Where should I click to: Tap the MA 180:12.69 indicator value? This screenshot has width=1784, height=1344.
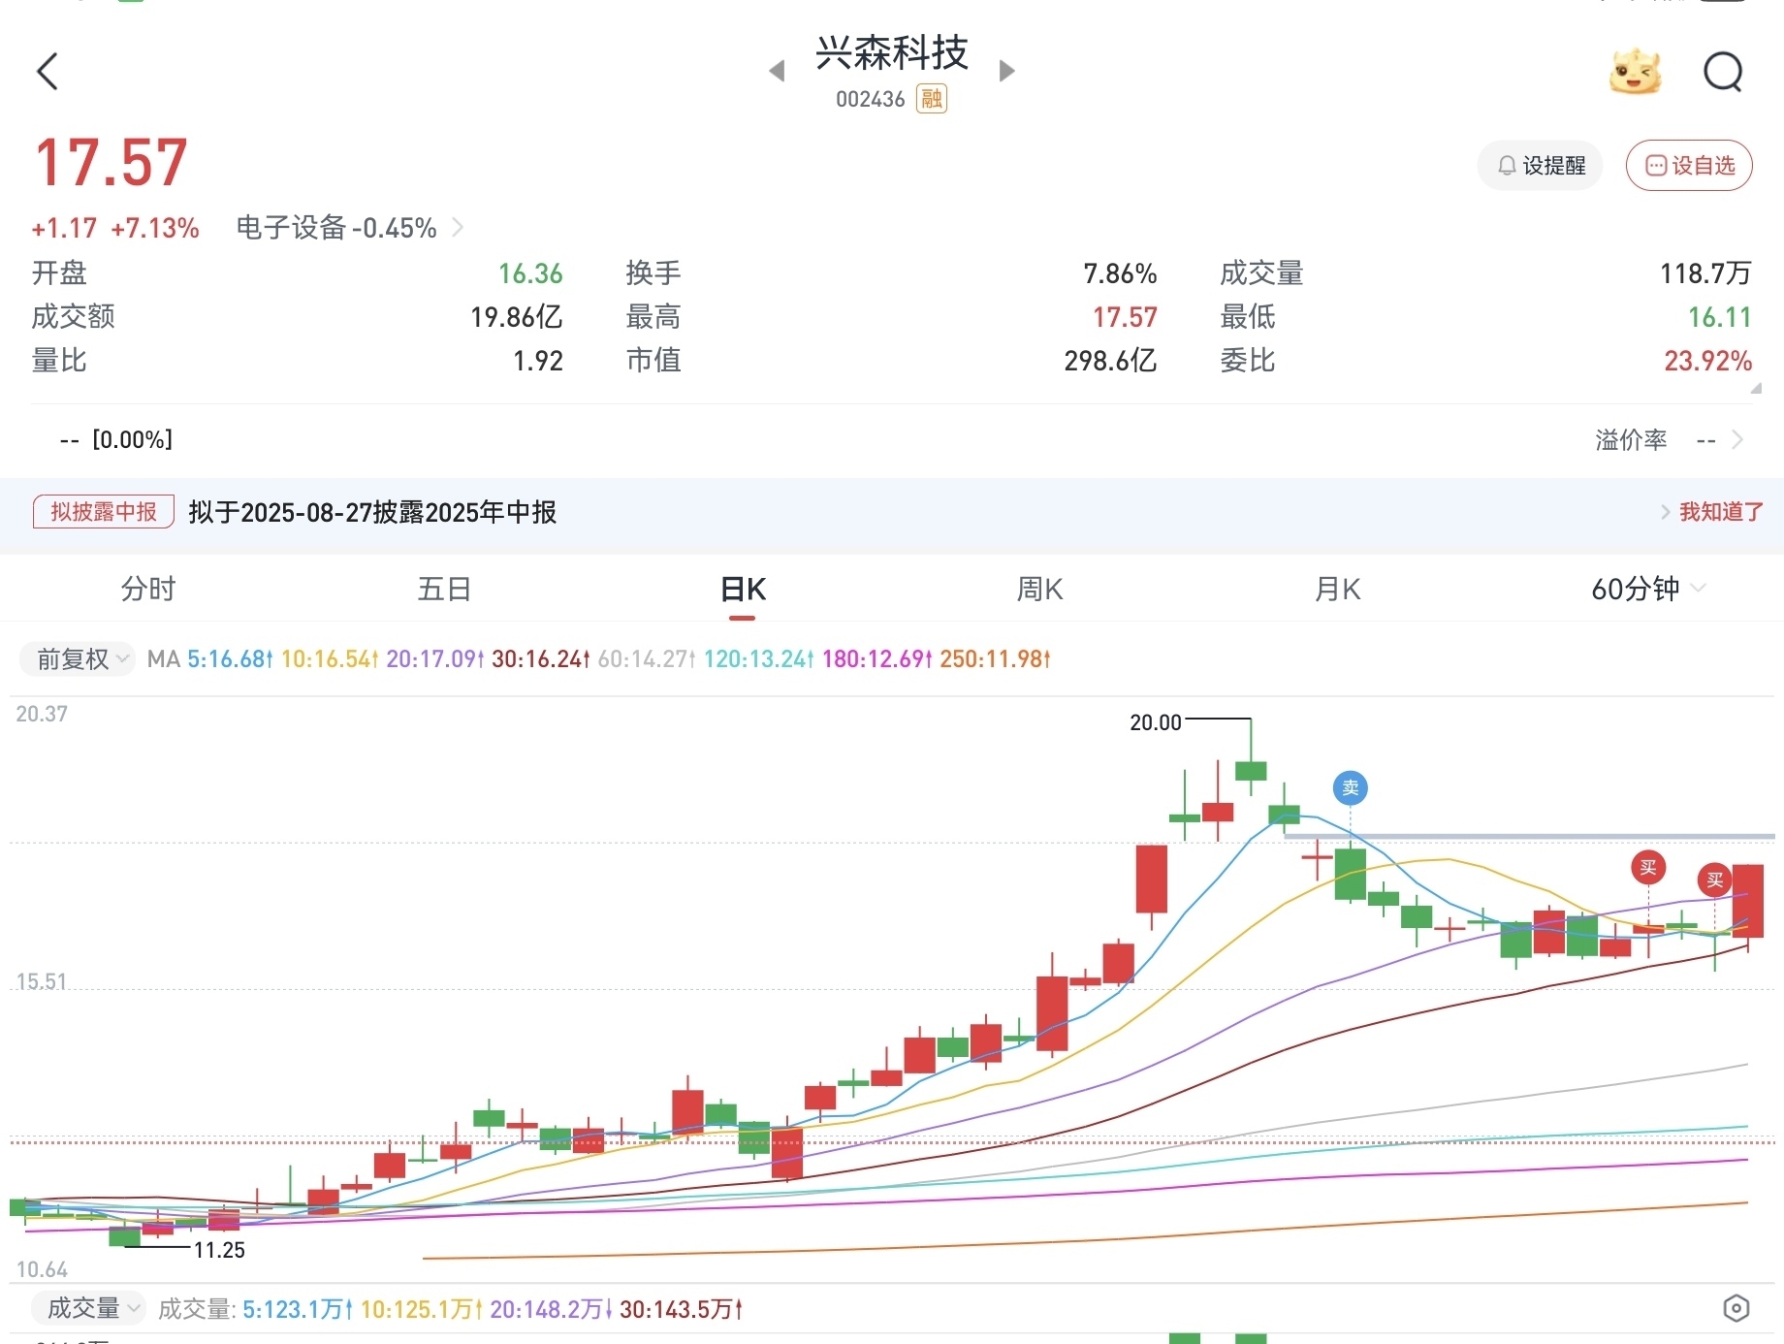(x=877, y=659)
